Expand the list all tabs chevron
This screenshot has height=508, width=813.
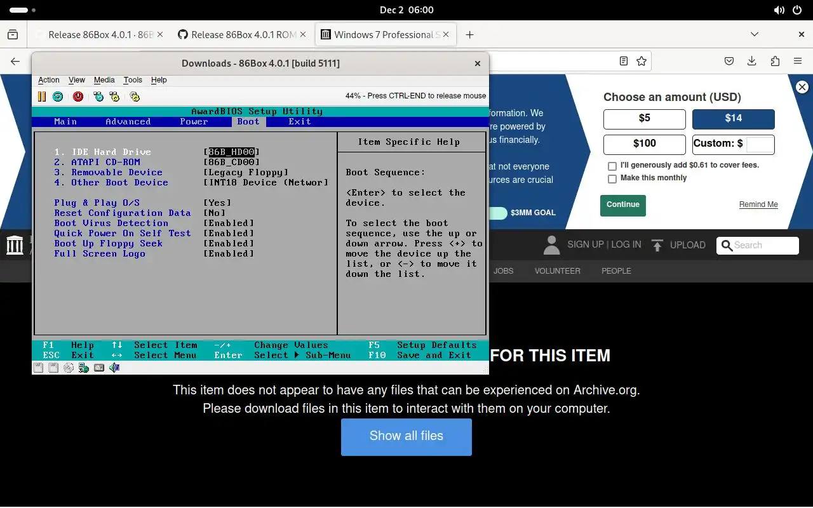point(755,34)
